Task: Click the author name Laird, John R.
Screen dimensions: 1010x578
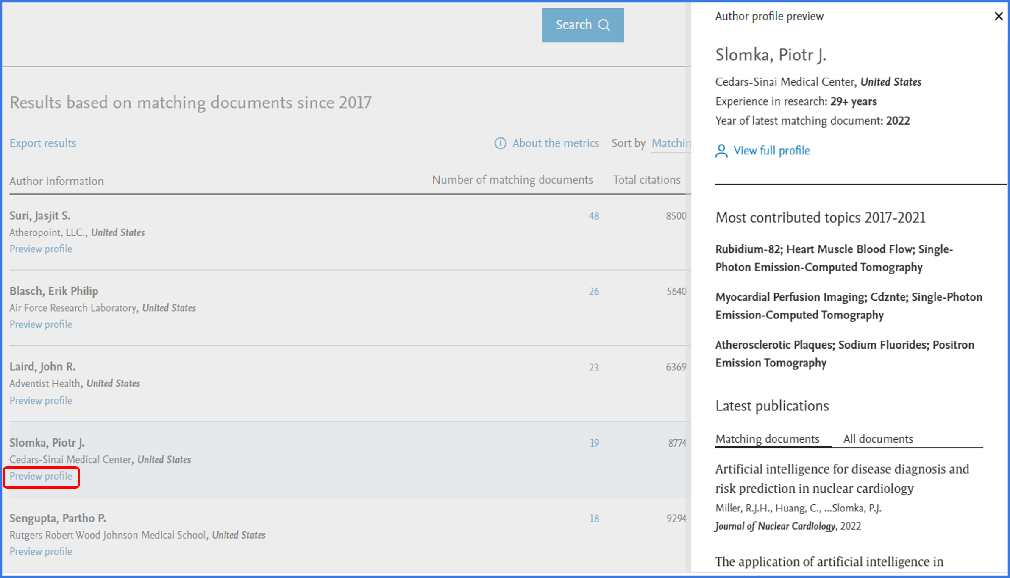Action: (42, 367)
